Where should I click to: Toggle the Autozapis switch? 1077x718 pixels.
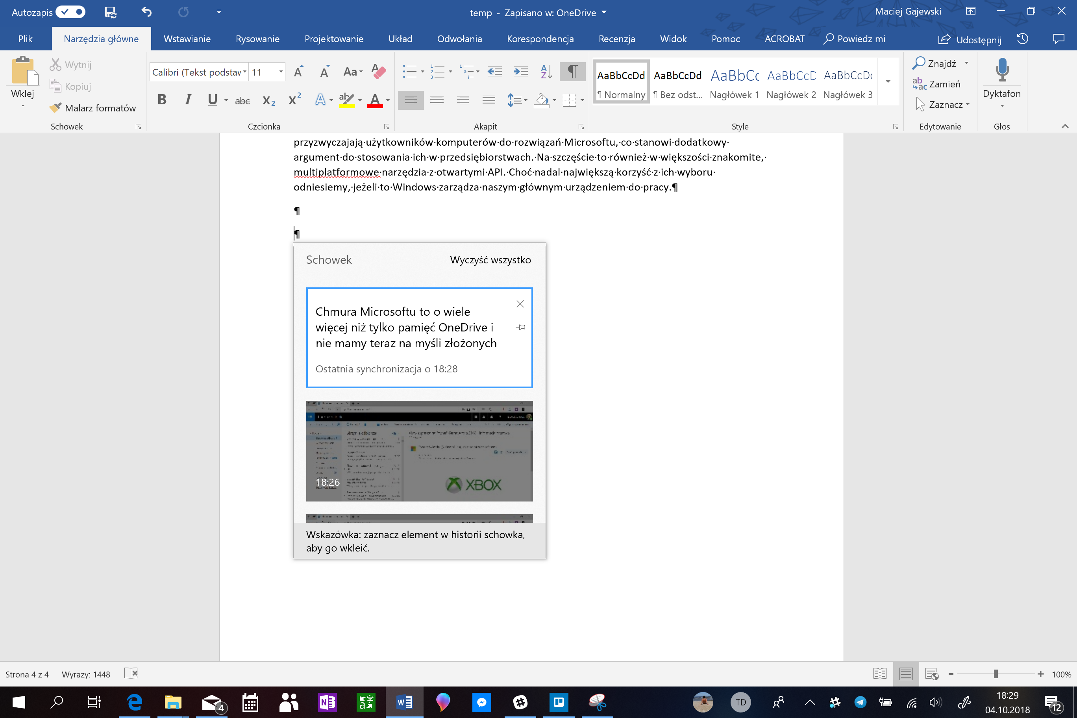(x=70, y=12)
